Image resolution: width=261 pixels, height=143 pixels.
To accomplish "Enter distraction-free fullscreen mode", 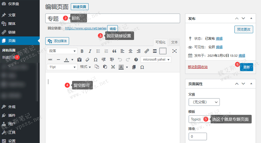I will point(174,51).
